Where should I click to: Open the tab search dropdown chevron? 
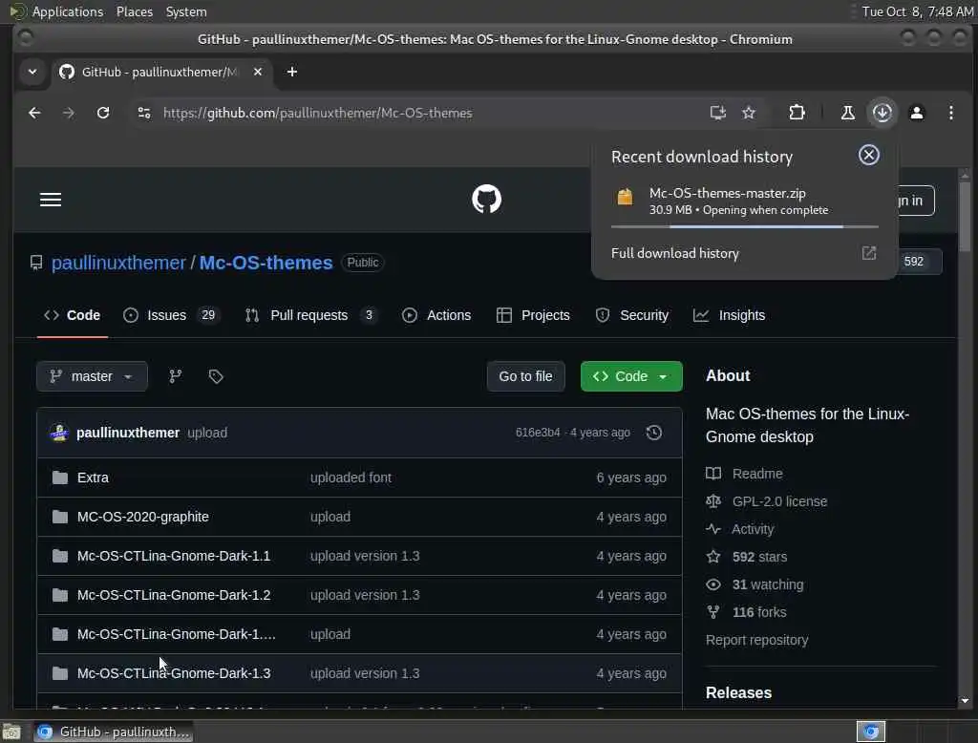pos(32,72)
